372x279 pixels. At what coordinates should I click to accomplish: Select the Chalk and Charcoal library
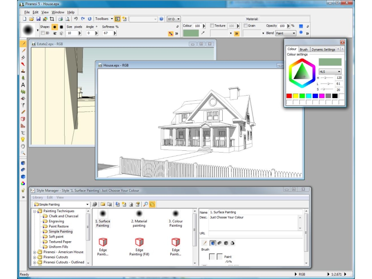pyautogui.click(x=63, y=216)
